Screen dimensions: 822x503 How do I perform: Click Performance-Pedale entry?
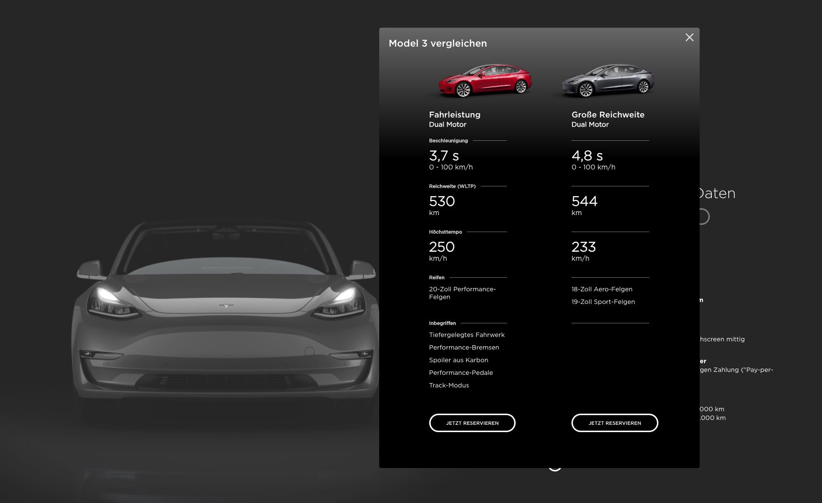[461, 372]
